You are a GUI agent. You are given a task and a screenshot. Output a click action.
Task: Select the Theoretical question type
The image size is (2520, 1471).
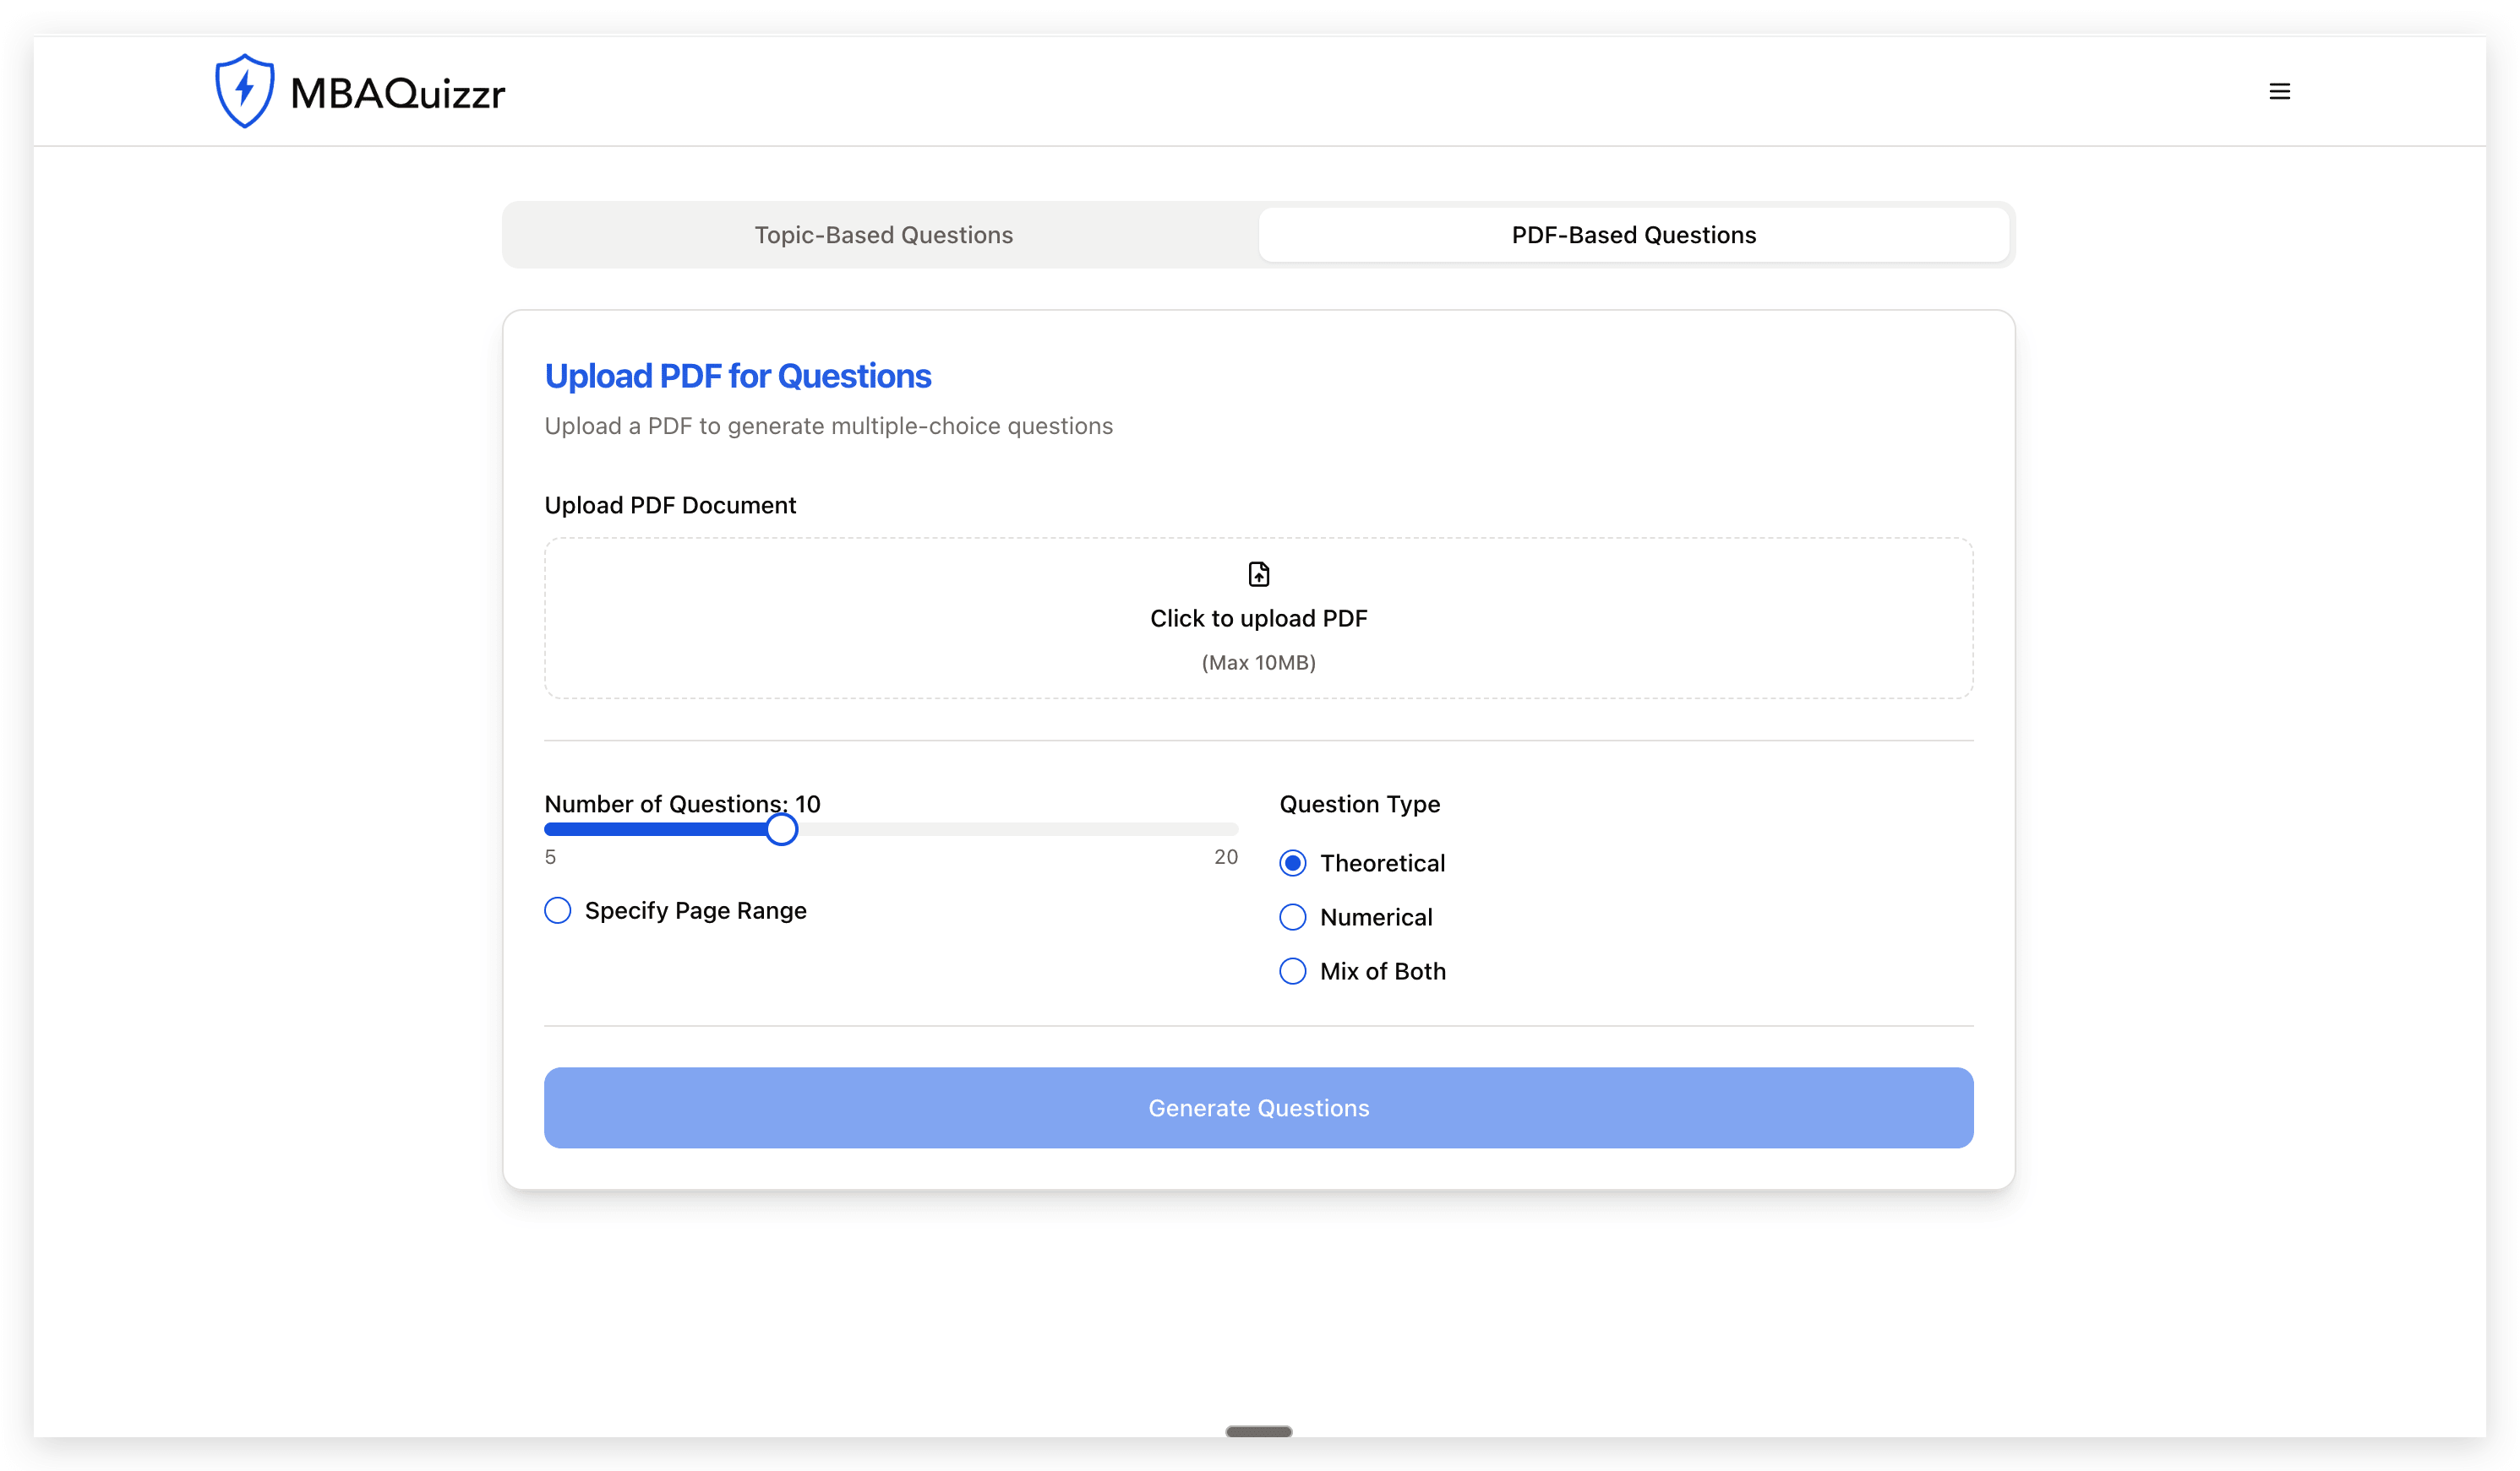(x=1292, y=862)
